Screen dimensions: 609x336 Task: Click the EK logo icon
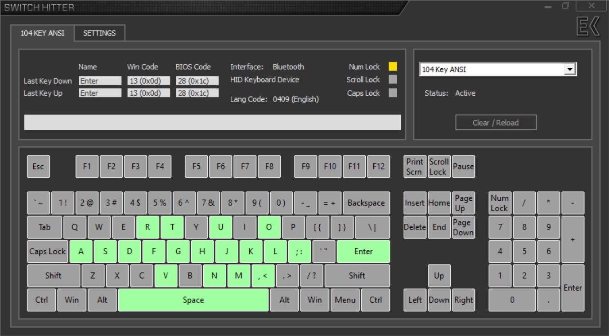point(588,27)
